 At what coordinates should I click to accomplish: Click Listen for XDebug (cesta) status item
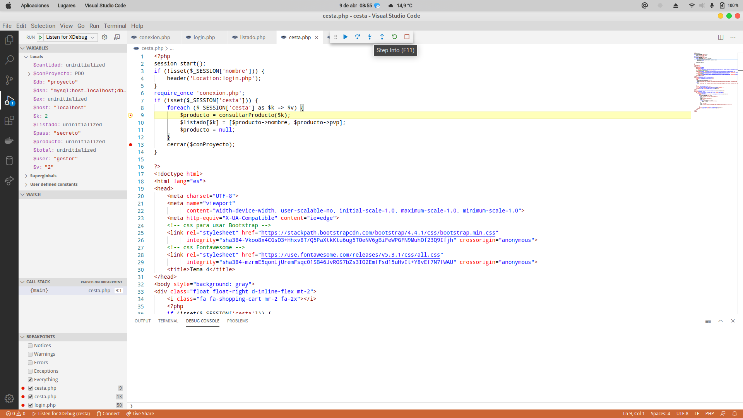point(61,414)
